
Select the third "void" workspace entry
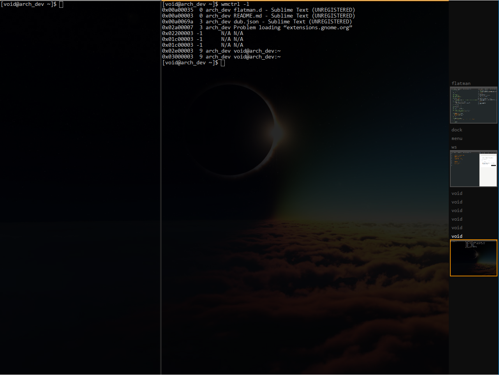[x=457, y=210]
